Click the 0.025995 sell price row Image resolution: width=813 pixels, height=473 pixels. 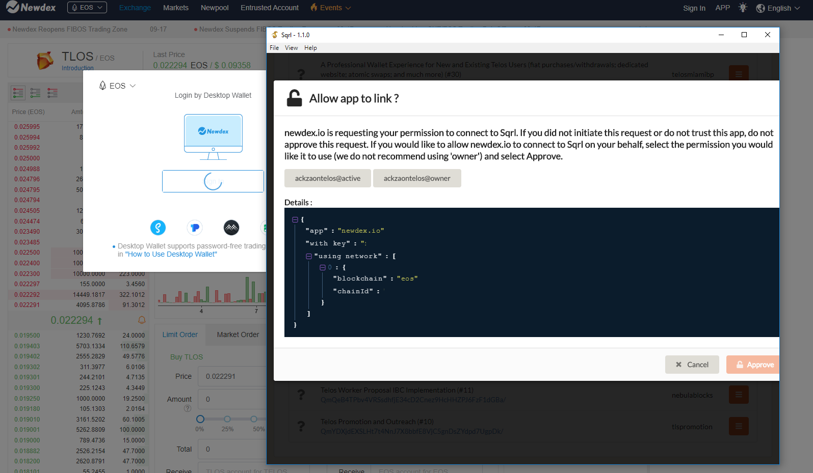(45, 127)
